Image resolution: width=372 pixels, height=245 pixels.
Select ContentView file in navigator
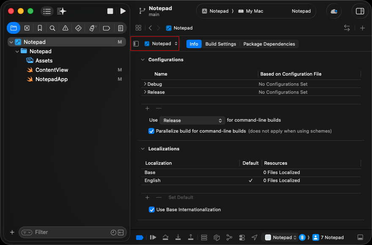pos(52,70)
